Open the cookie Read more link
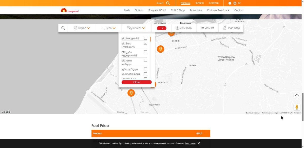304x148 pixels. [x=190, y=143]
